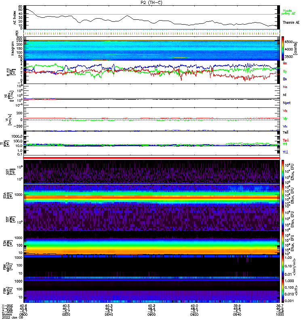Click the 0.001 tick on the nT color bar
The height and width of the screenshot is (323, 303).
tap(289, 301)
